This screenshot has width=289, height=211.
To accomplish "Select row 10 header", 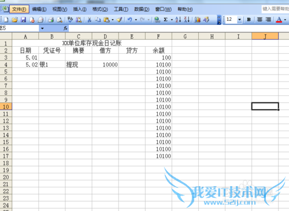I will pos(6,106).
